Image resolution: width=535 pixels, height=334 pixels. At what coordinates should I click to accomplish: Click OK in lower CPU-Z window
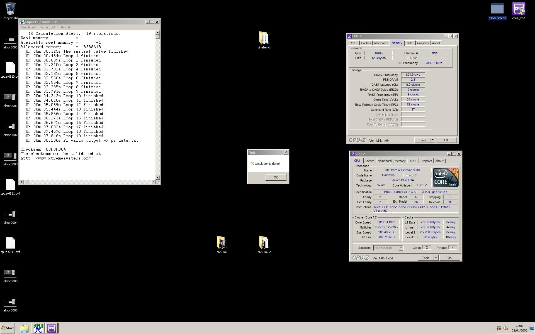click(x=449, y=258)
